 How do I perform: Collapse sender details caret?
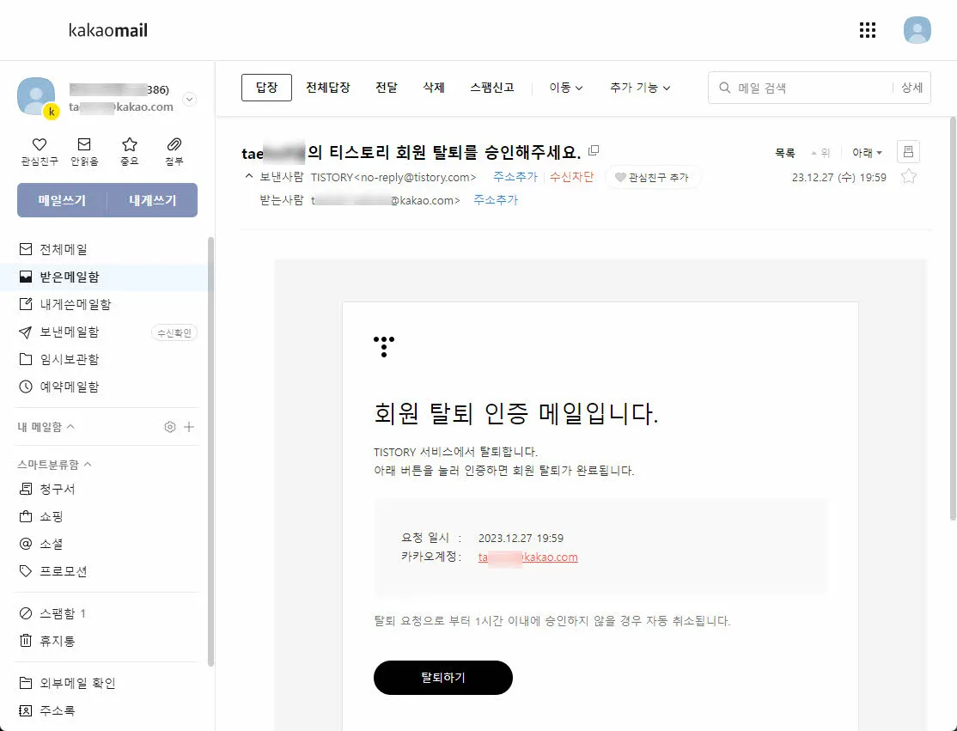pos(248,176)
